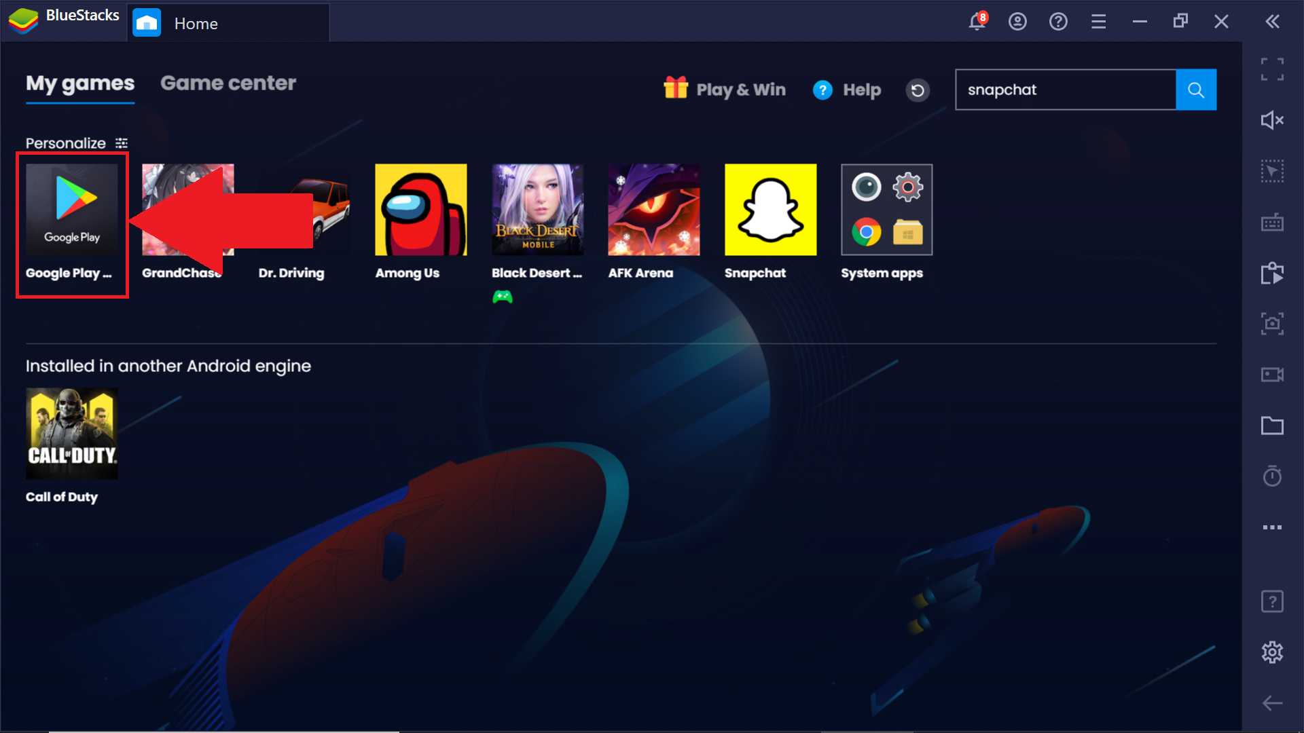Launch Call of Duty game thumbnail

[72, 434]
